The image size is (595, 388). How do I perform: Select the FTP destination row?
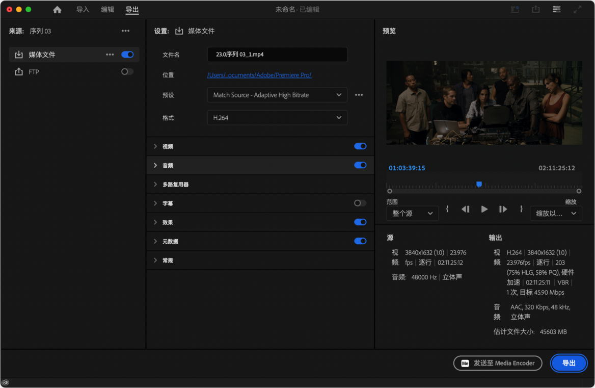[74, 71]
